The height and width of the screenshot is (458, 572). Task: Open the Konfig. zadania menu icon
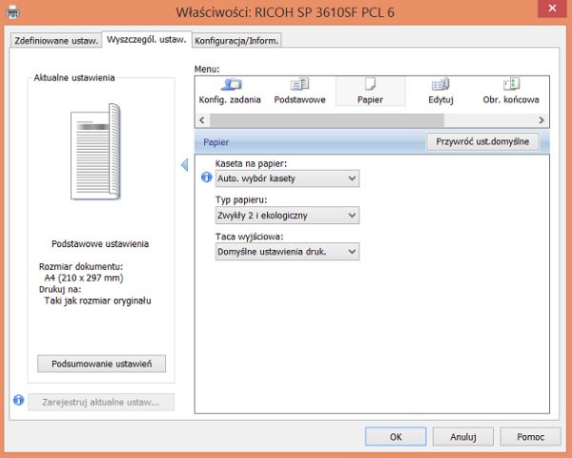pyautogui.click(x=230, y=92)
